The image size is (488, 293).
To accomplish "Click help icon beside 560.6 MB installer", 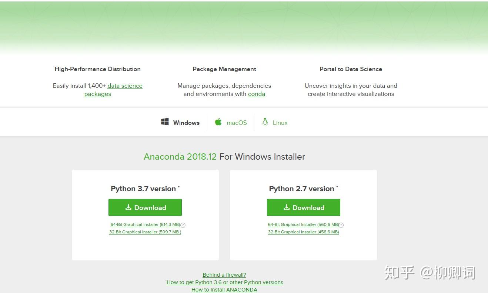I will (341, 225).
